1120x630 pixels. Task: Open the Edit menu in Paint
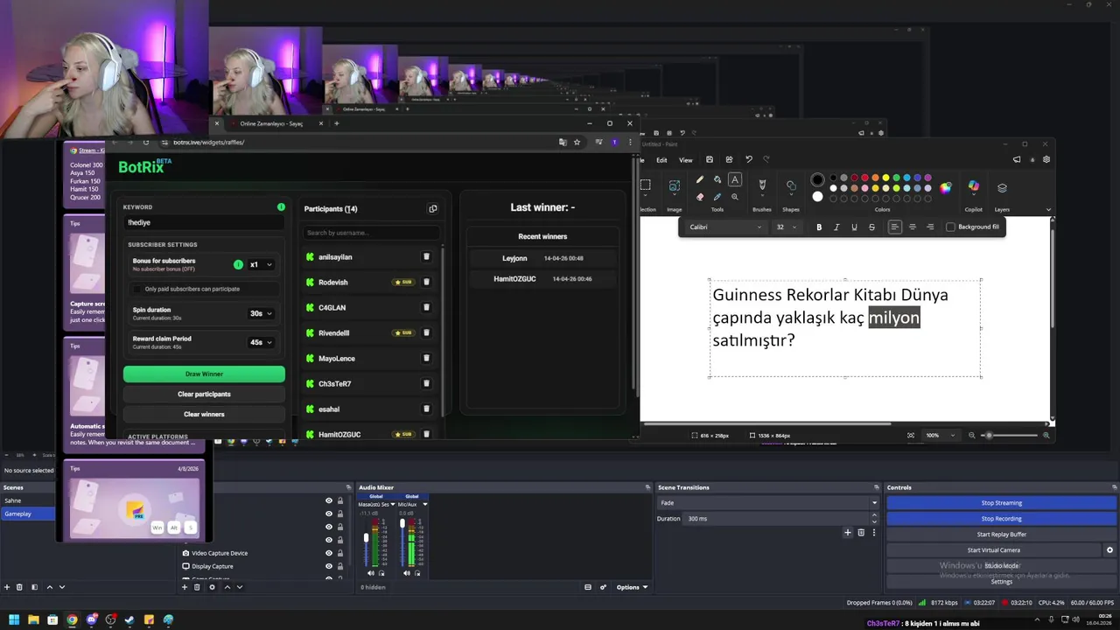pyautogui.click(x=661, y=160)
